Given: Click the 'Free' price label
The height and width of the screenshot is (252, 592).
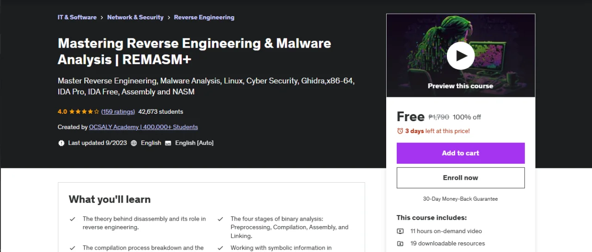Looking at the screenshot, I should [411, 117].
